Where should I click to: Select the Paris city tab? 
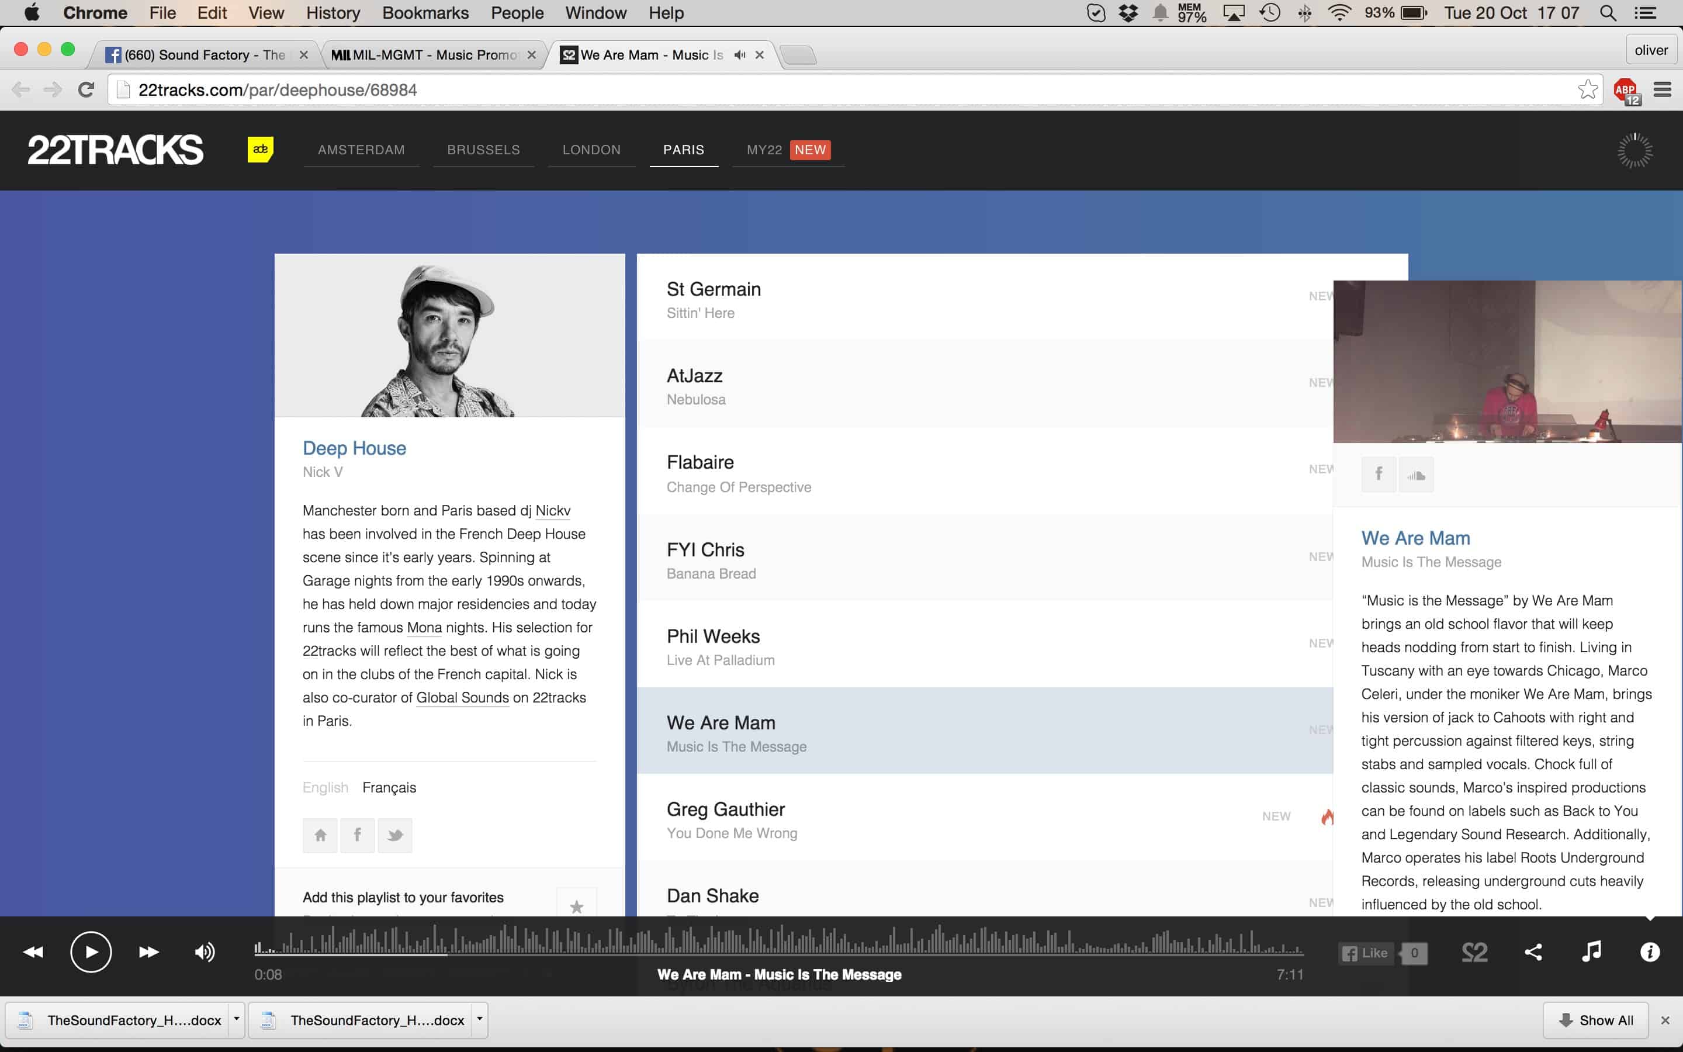684,150
